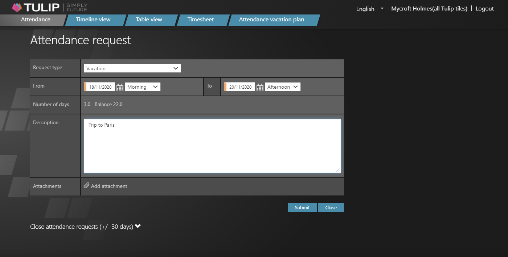Open the From date calendar picker

coord(120,87)
